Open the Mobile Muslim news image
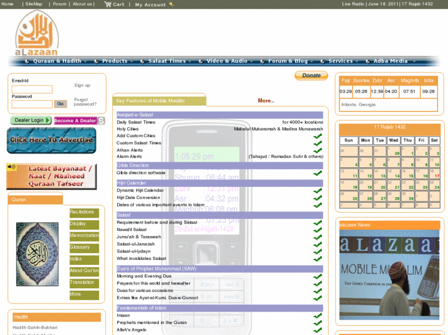This screenshot has height=335, width=448. coord(389,275)
